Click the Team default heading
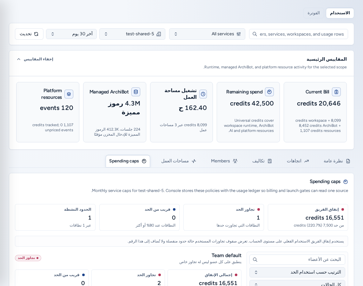363x286 pixels. point(227,255)
